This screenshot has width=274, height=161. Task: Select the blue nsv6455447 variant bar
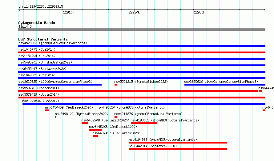click(x=142, y=72)
